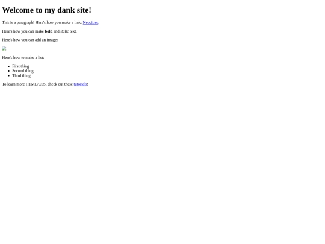
Task: Click the italic word in the paragraph
Action: pyautogui.click(x=64, y=31)
